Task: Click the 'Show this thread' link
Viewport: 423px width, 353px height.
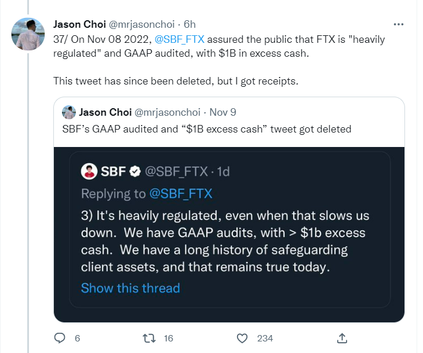Action: pyautogui.click(x=130, y=288)
